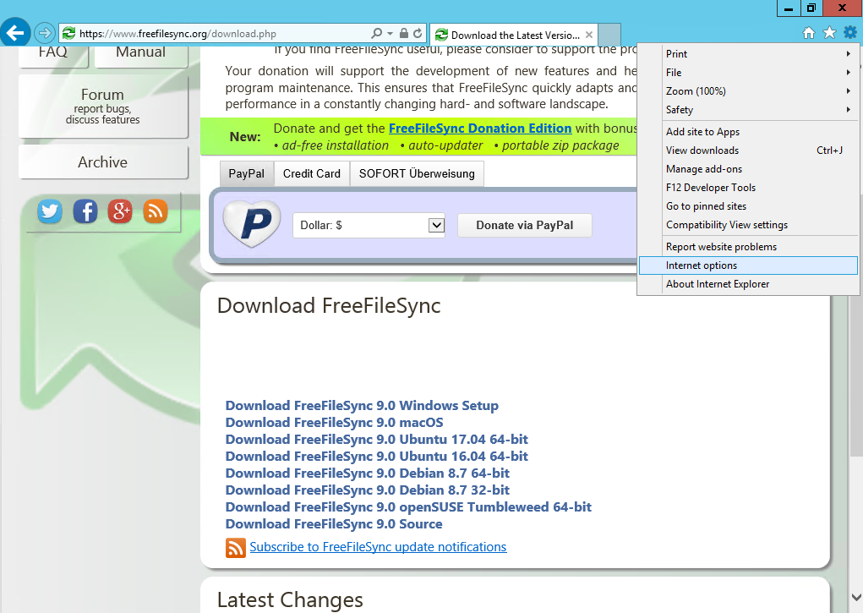Expand the Safety submenu
This screenshot has width=863, height=613.
[748, 110]
